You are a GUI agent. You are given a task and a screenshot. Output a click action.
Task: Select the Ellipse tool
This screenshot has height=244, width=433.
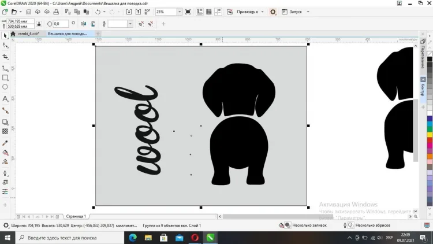[x=5, y=87]
